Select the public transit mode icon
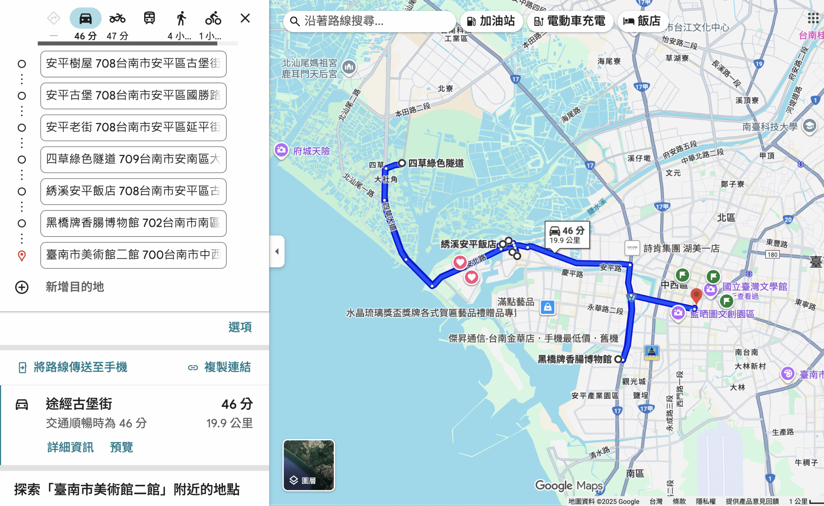The image size is (824, 506). coord(149,18)
